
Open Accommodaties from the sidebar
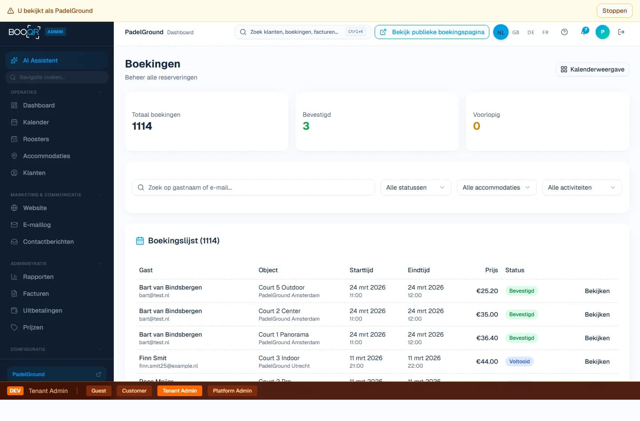point(46,156)
